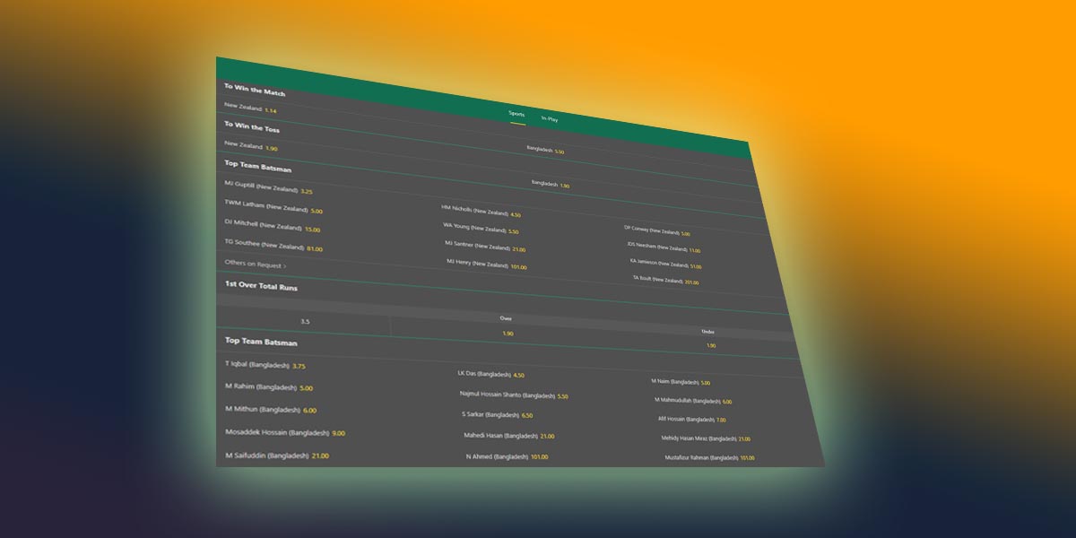
Task: Collapse the To Win the Toss section
Action: pos(251,126)
